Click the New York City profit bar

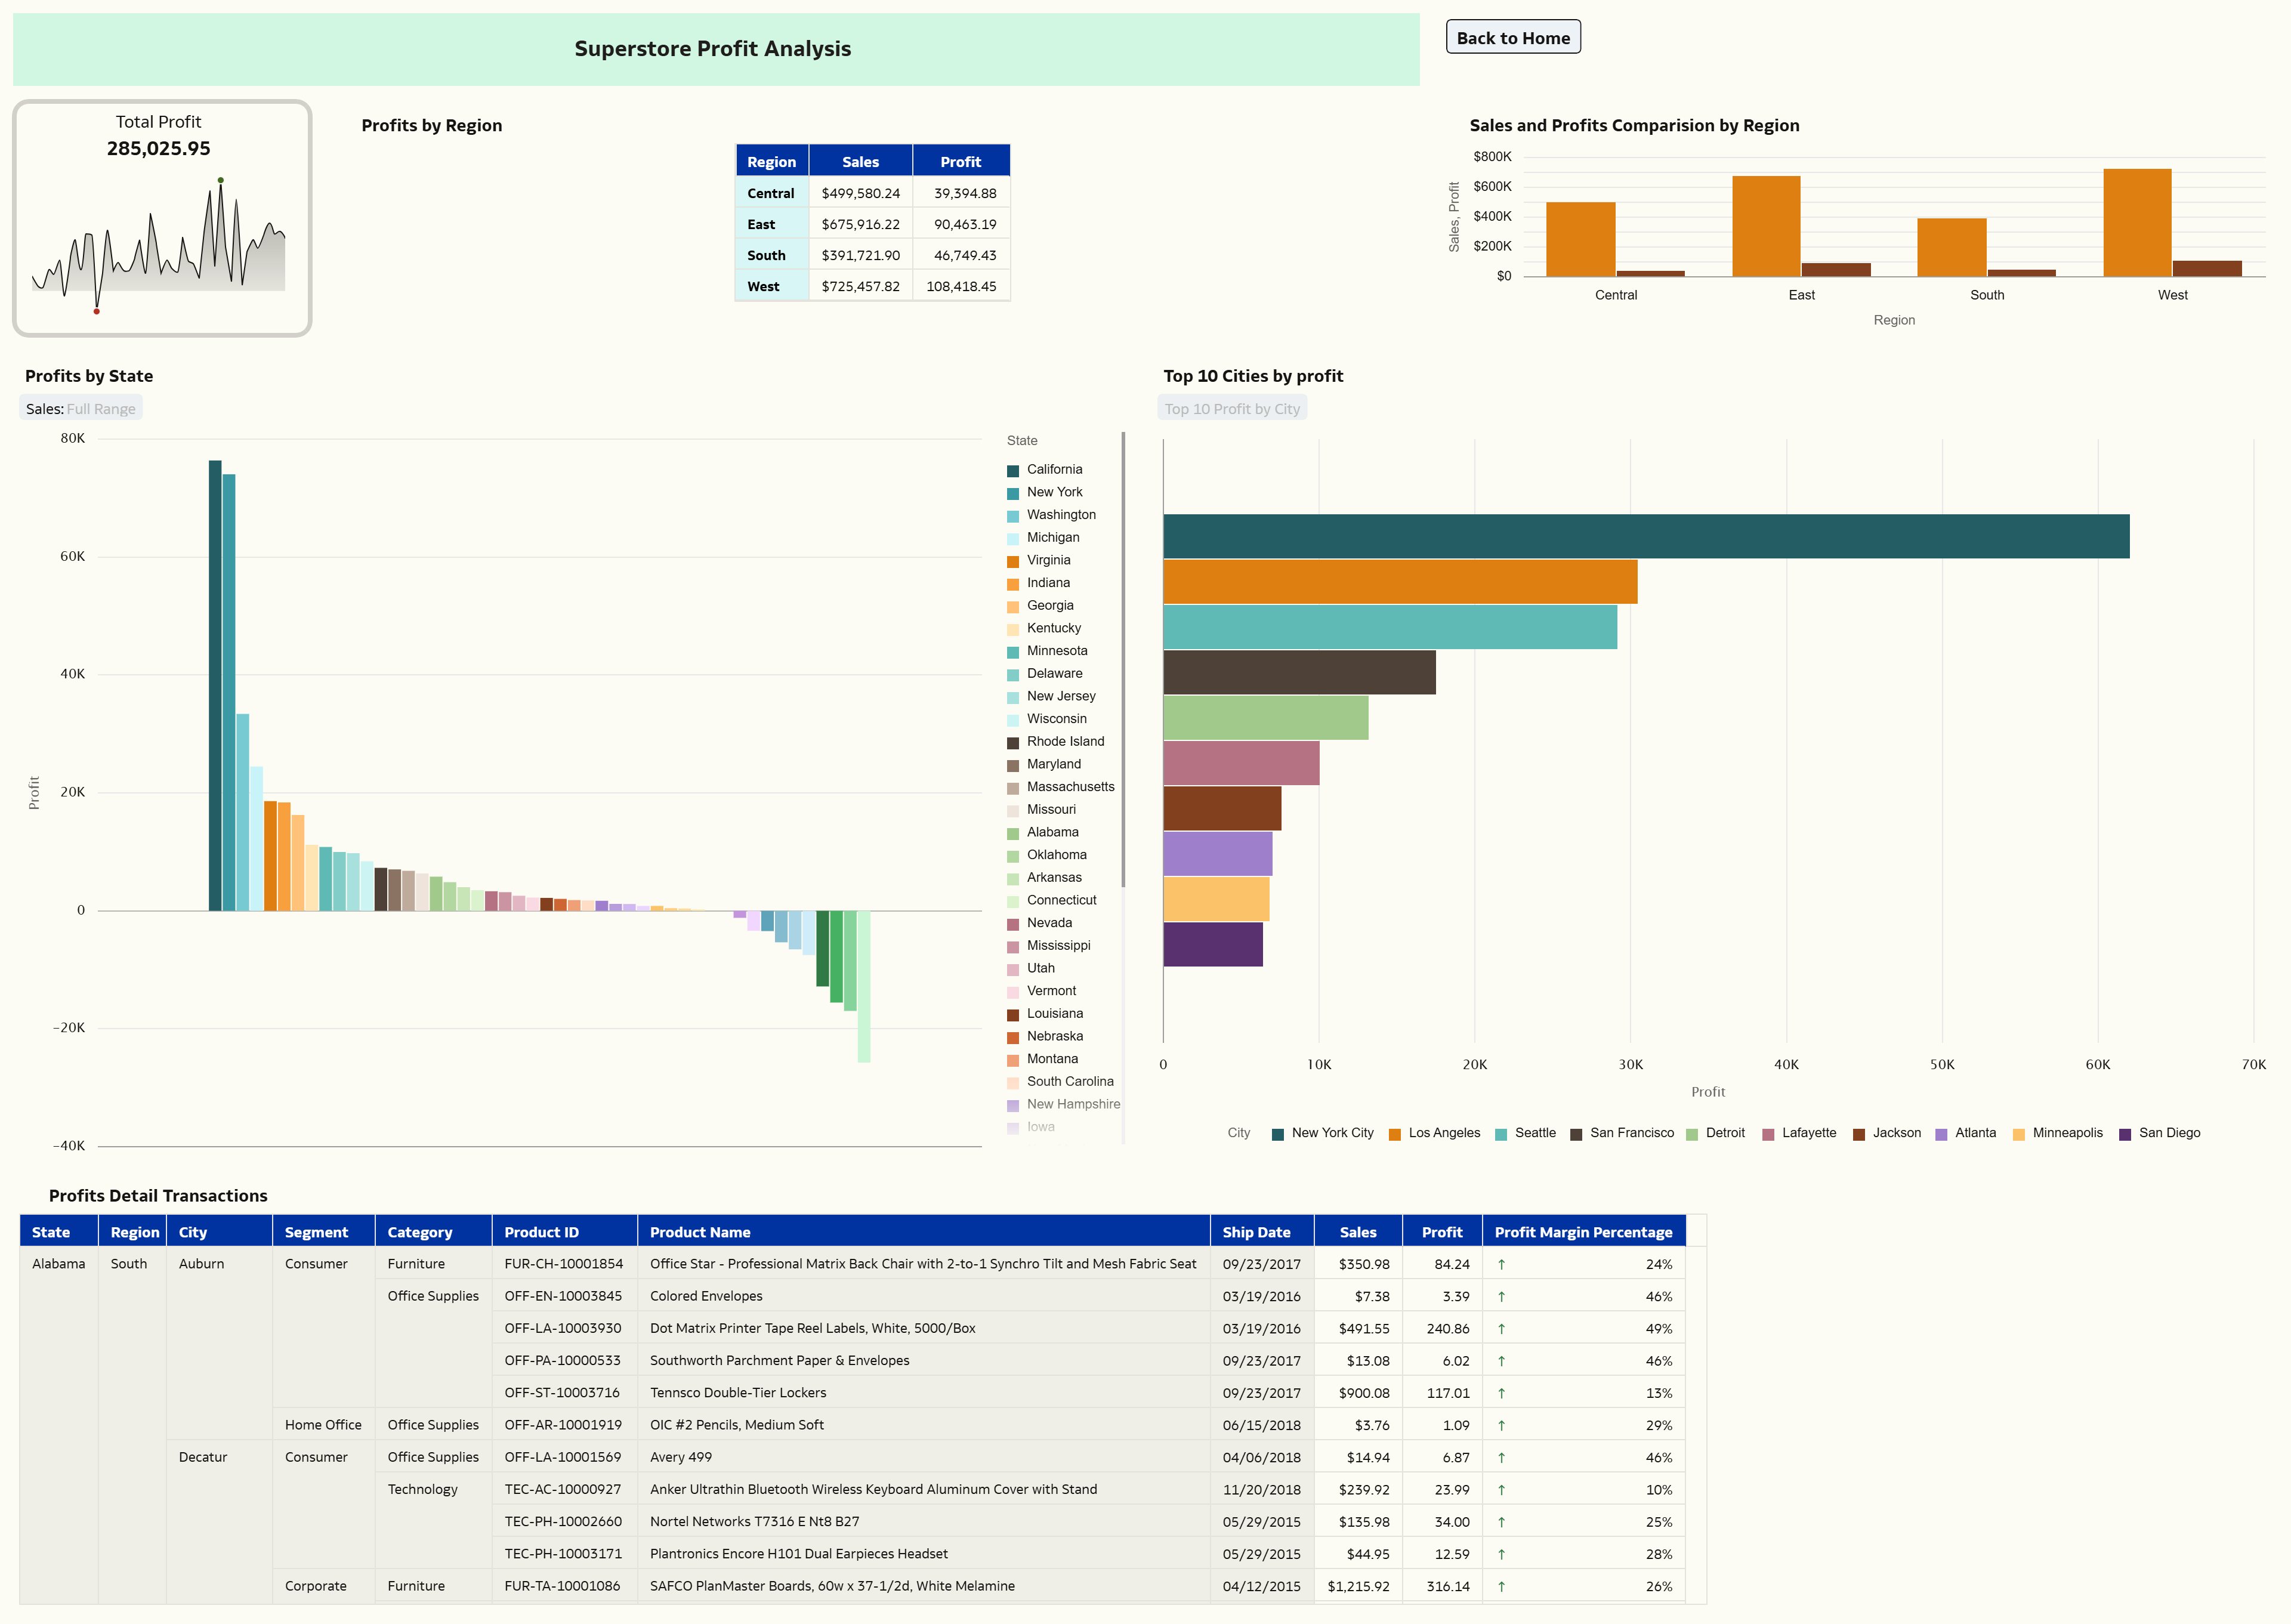click(x=1645, y=536)
